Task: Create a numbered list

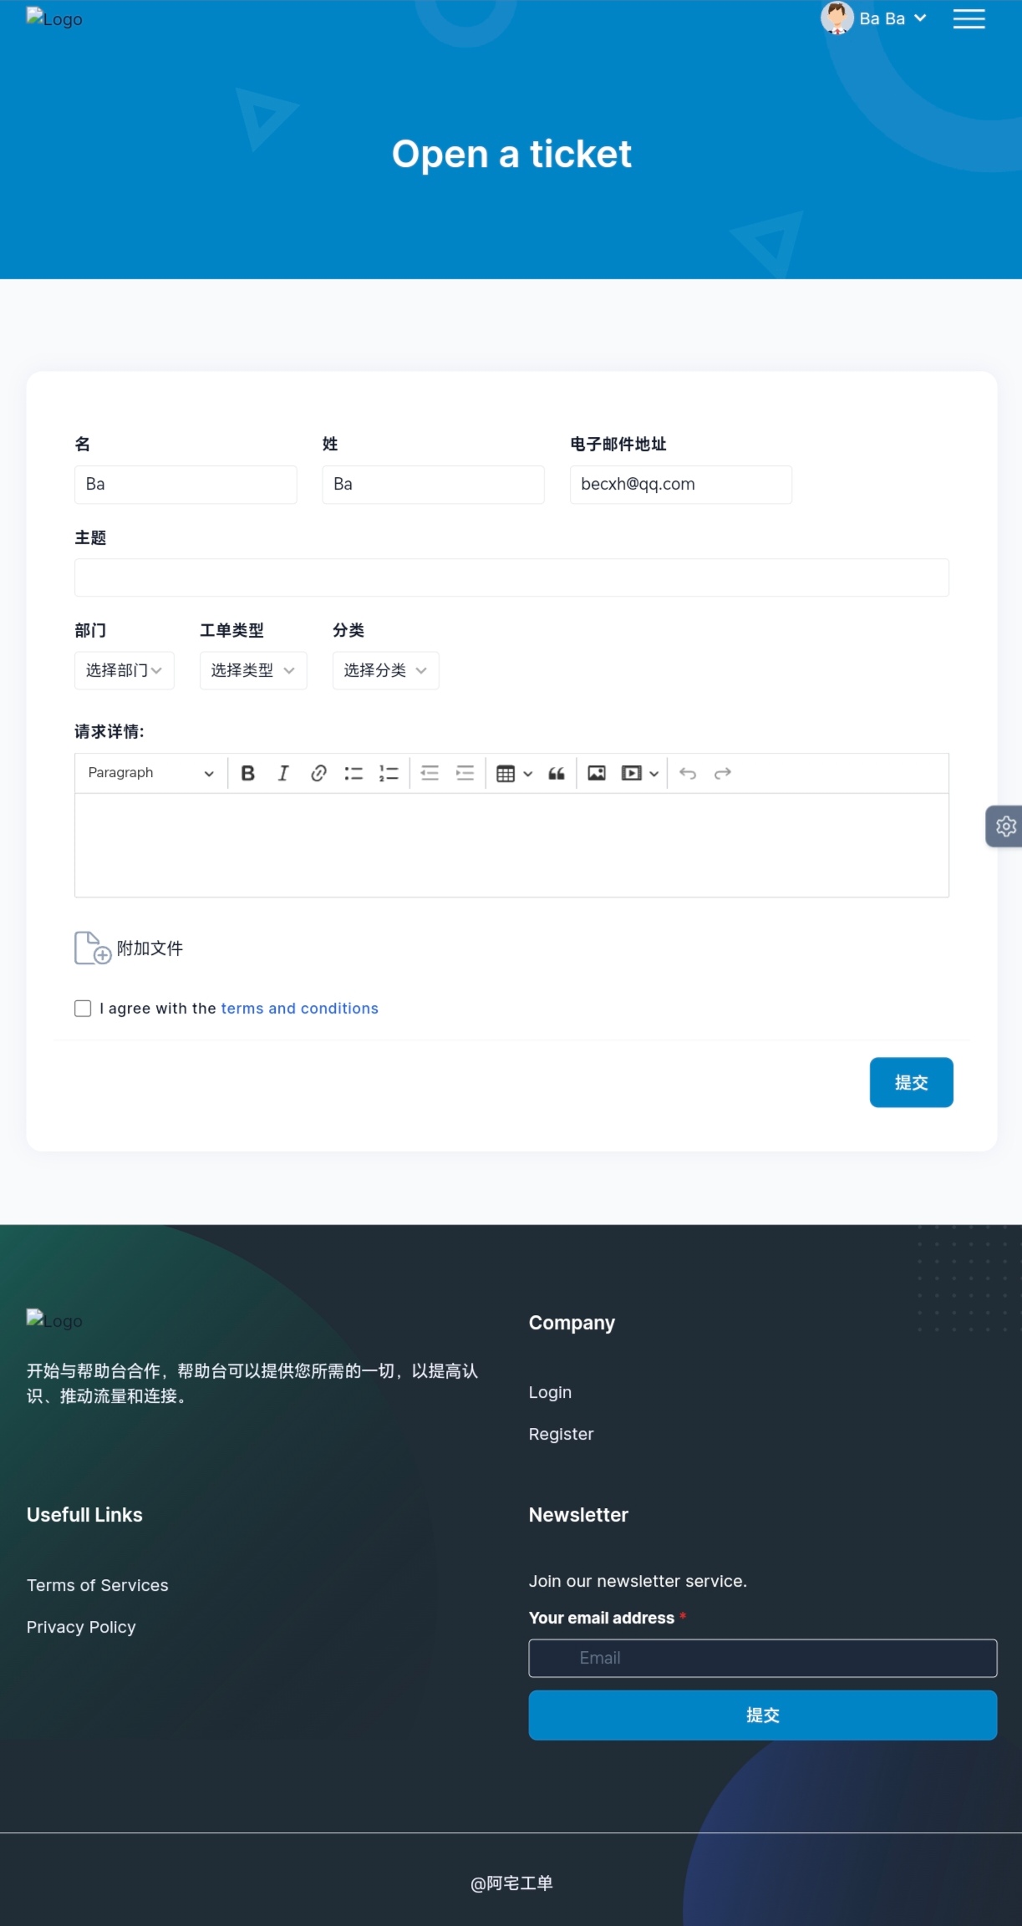Action: pyautogui.click(x=389, y=773)
